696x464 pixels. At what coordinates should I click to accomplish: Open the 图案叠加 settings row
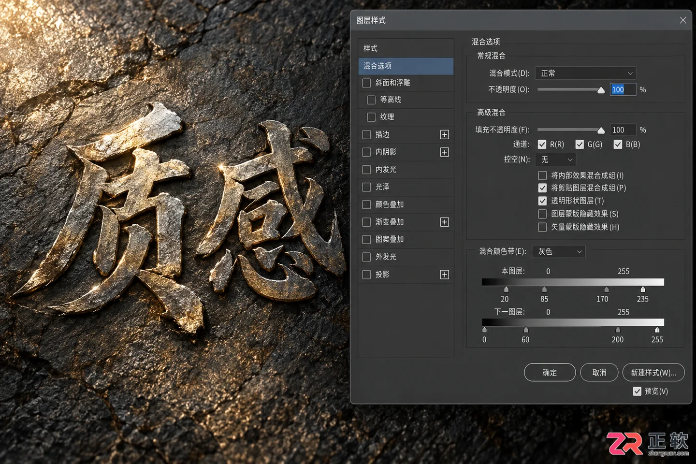406,239
